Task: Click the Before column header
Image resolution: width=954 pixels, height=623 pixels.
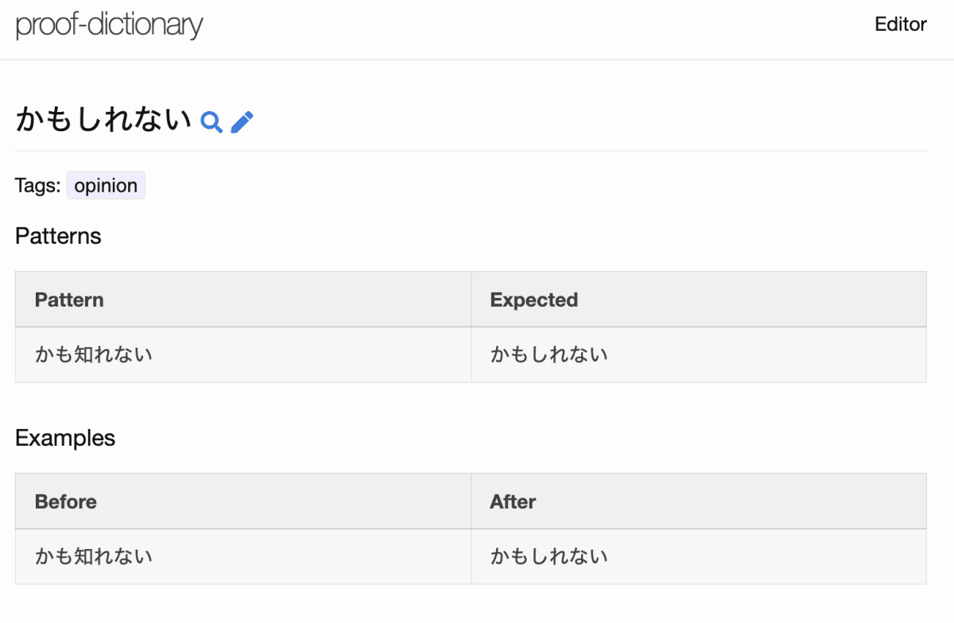Action: [x=243, y=501]
